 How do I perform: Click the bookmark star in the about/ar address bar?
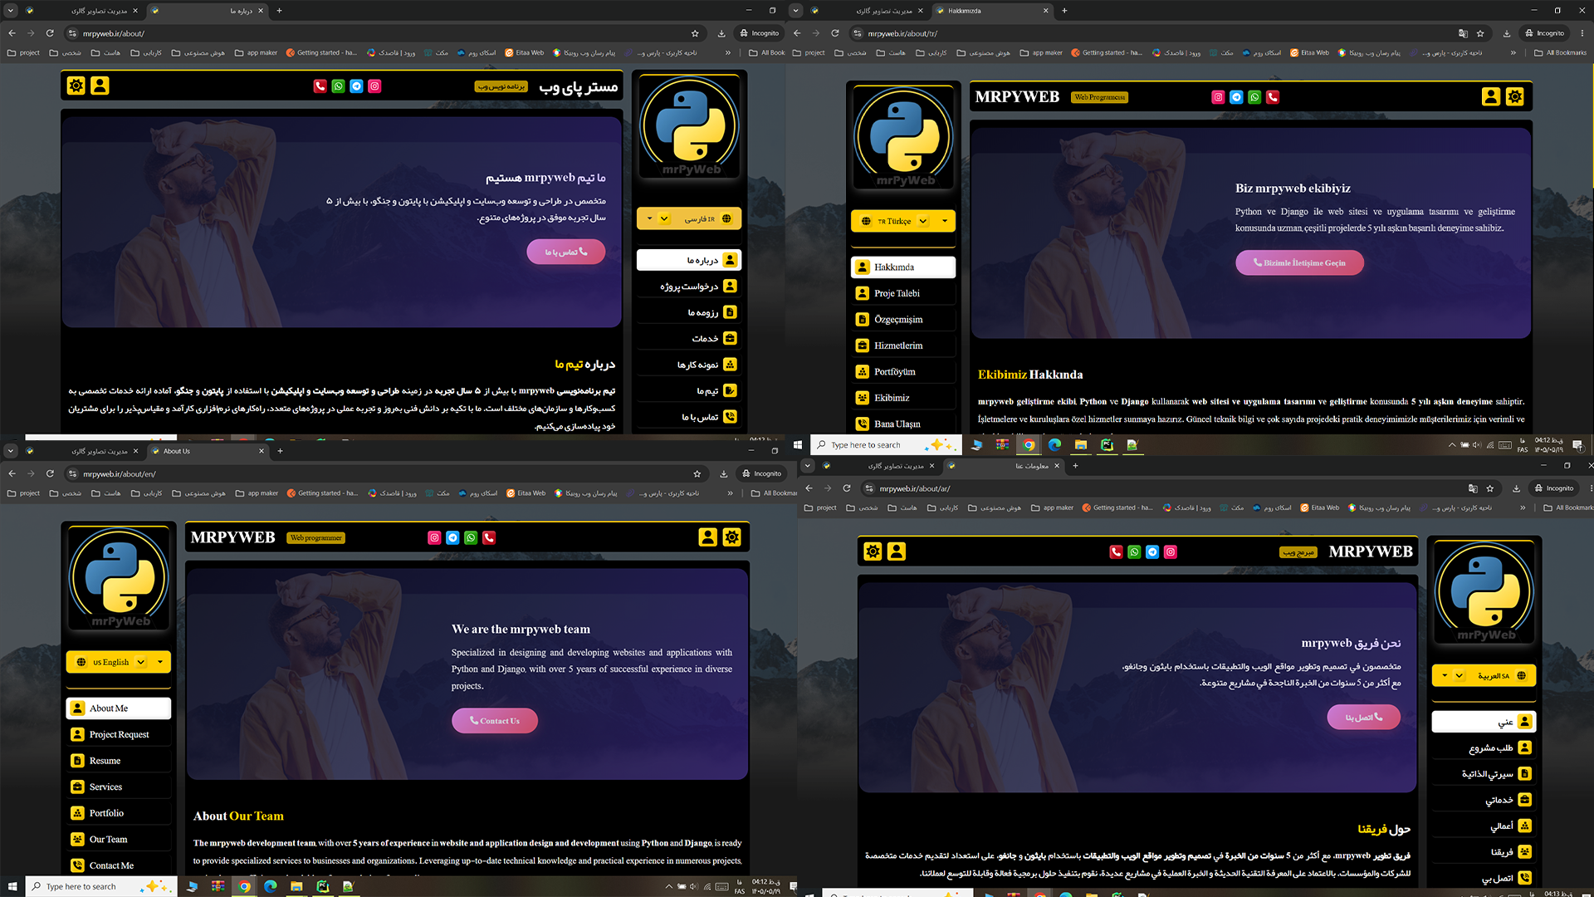click(x=1490, y=488)
